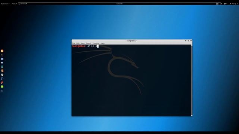The height and width of the screenshot is (134, 239).
Task: Maximize the terminal window
Action: (188, 41)
